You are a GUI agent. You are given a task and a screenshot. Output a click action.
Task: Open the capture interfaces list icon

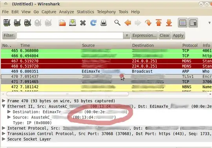pyautogui.click(x=7, y=23)
